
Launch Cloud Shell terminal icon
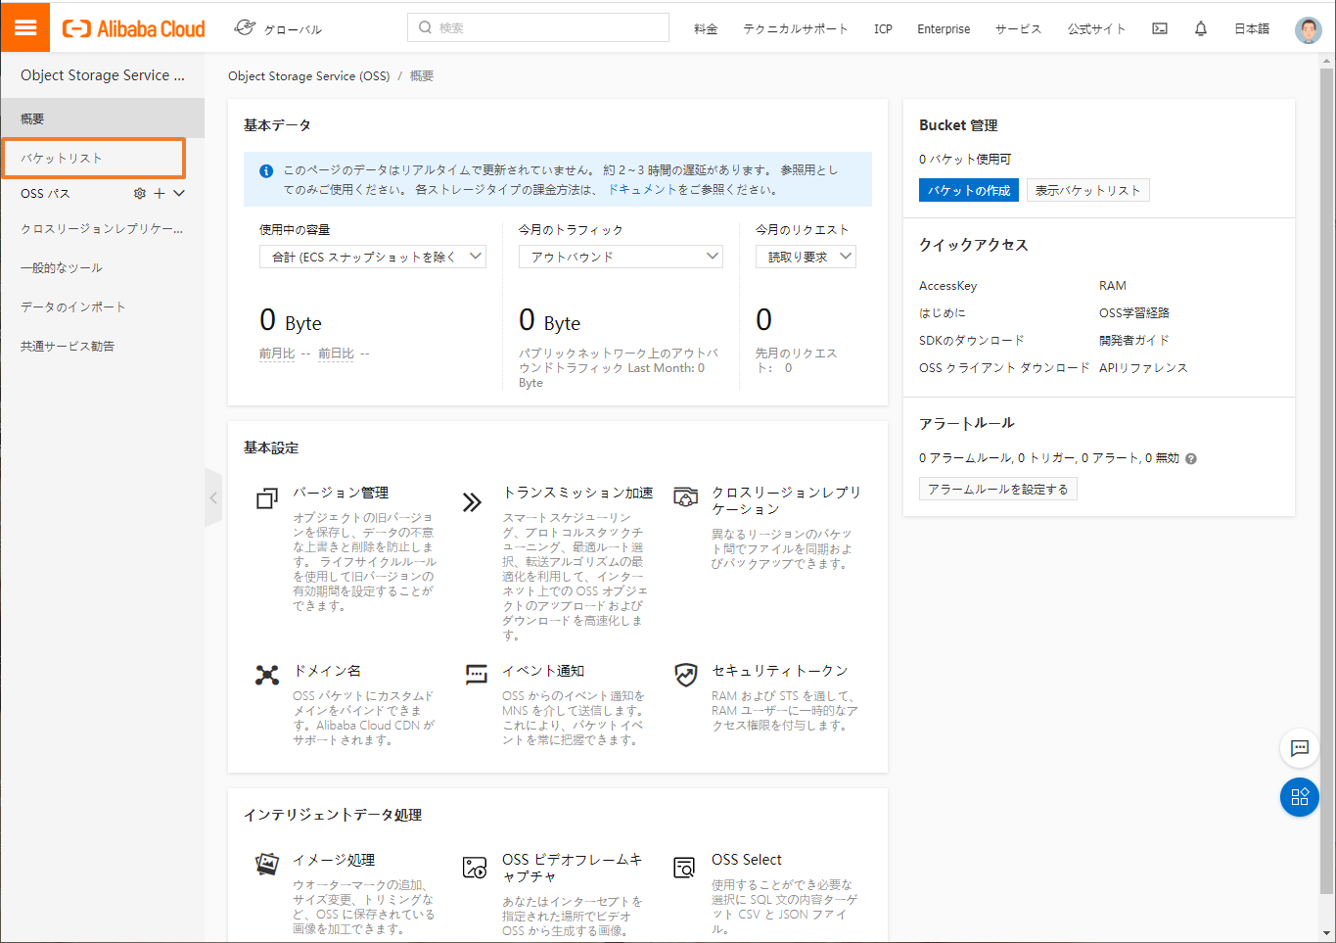(x=1160, y=28)
